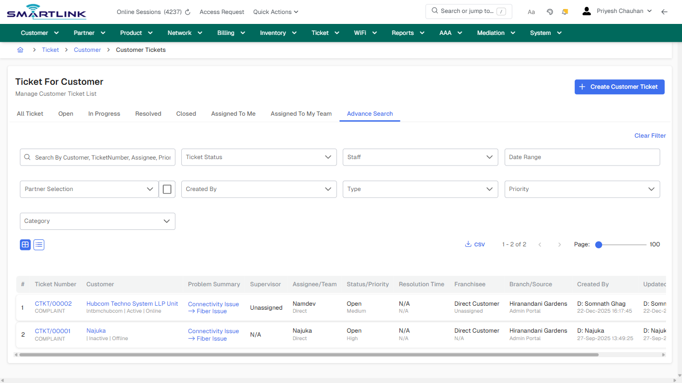Select the grid view icon
The height and width of the screenshot is (383, 682).
(x=25, y=244)
